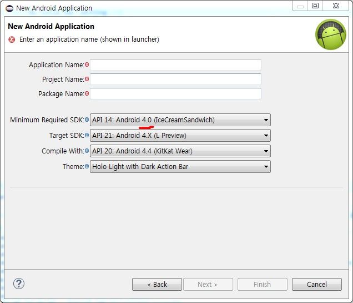This screenshot has width=353, height=303.
Task: Click the Package Name text field
Action: pos(175,94)
